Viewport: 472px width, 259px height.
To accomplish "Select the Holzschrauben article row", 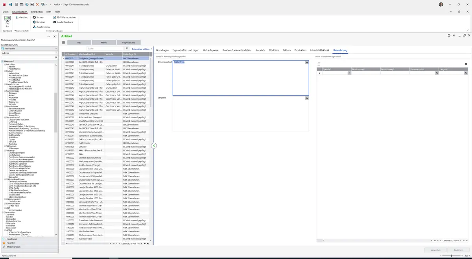I will point(106,228).
